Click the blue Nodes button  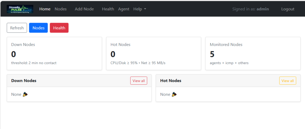click(x=38, y=28)
